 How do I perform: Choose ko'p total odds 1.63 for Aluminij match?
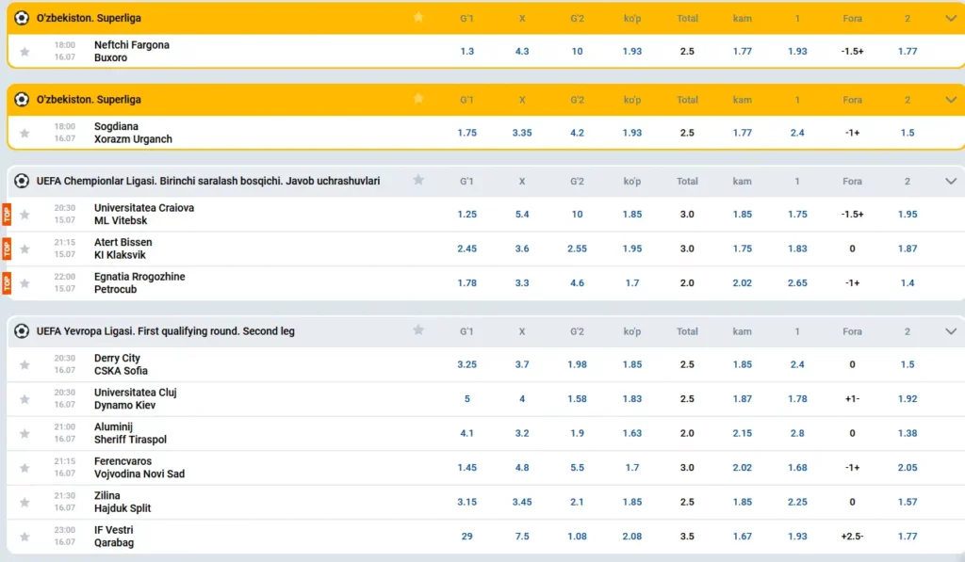tap(632, 433)
